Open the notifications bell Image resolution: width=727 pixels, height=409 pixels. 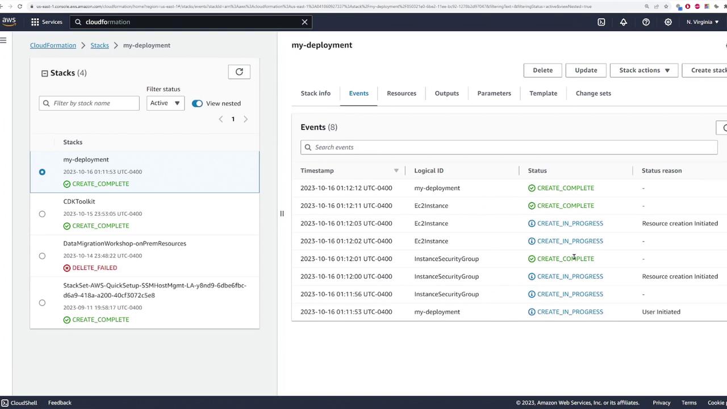click(x=623, y=22)
